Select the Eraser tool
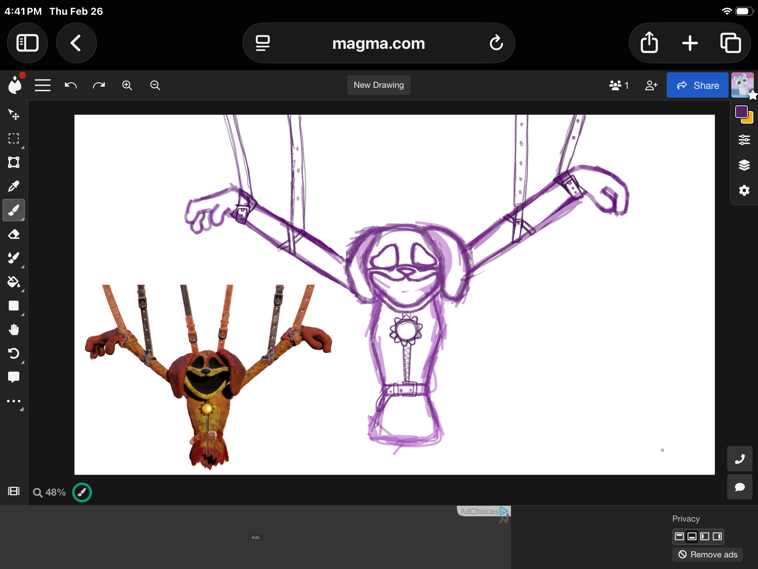The height and width of the screenshot is (569, 758). tap(13, 234)
